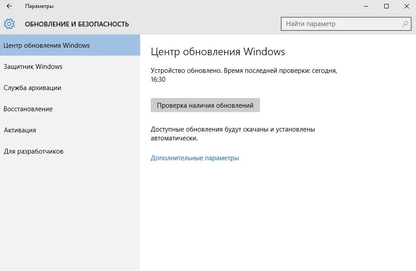
Task: Open the Защитник Windows section
Action: (x=33, y=67)
